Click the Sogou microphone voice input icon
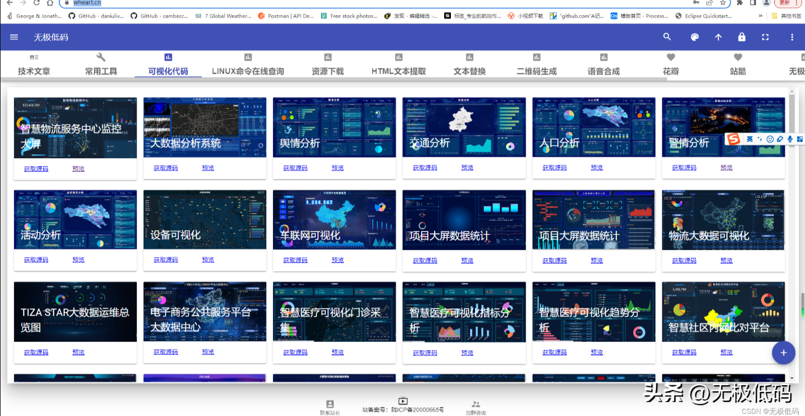The width and height of the screenshot is (805, 416). point(790,139)
